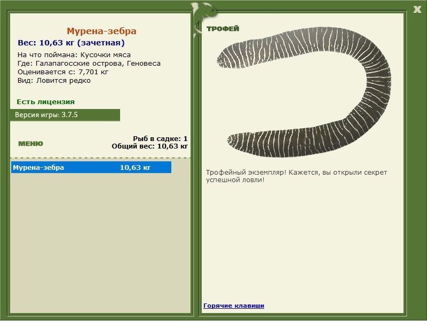
Task: Click the Версия игры: 3.7.5 bar
Action: click(x=65, y=115)
